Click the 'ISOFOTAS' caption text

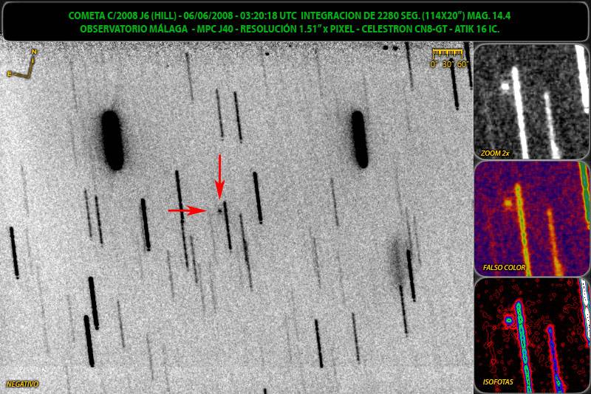(498, 382)
